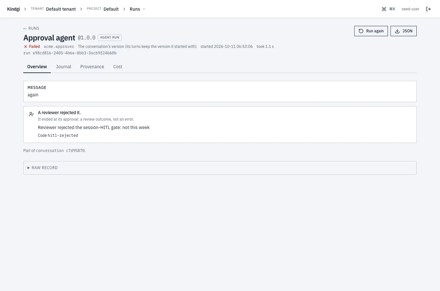The height and width of the screenshot is (291, 440).
Task: Click the MESSAGE section label
Action: coord(37,88)
